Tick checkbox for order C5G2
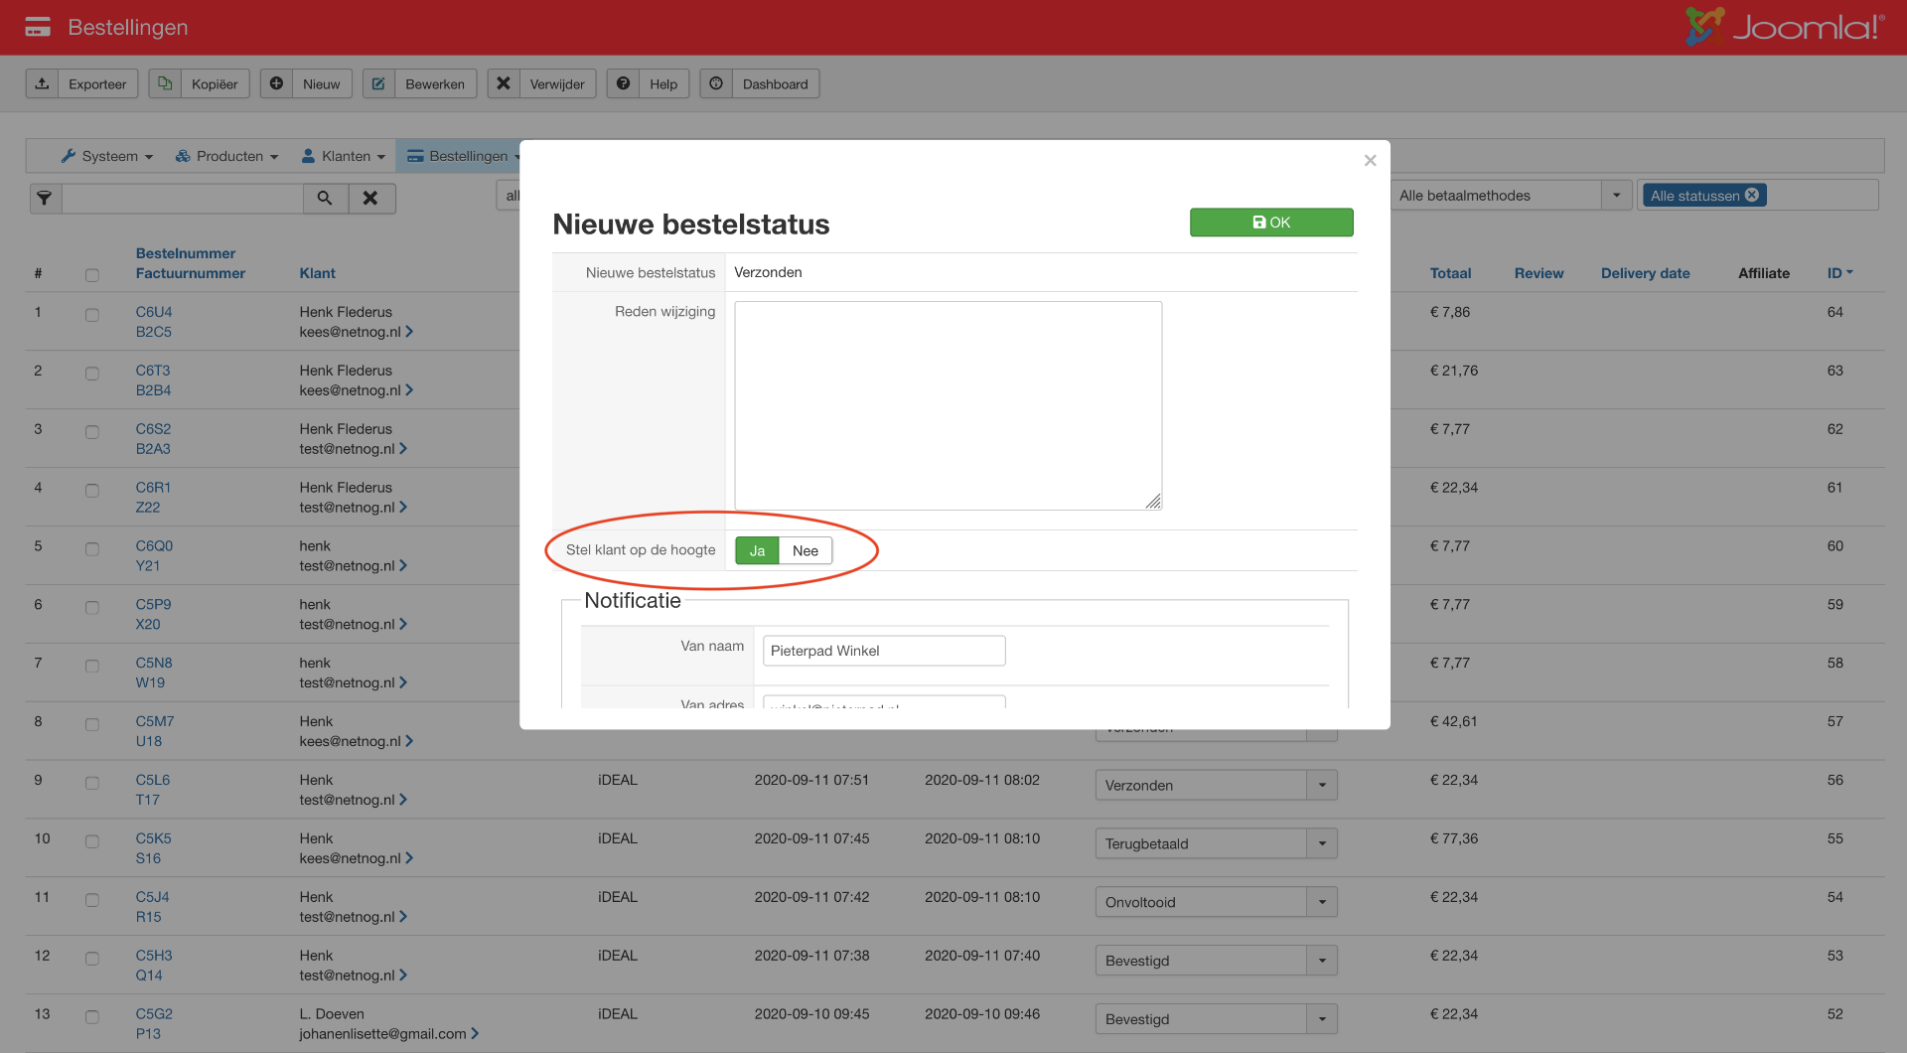1907x1053 pixels. click(92, 1017)
